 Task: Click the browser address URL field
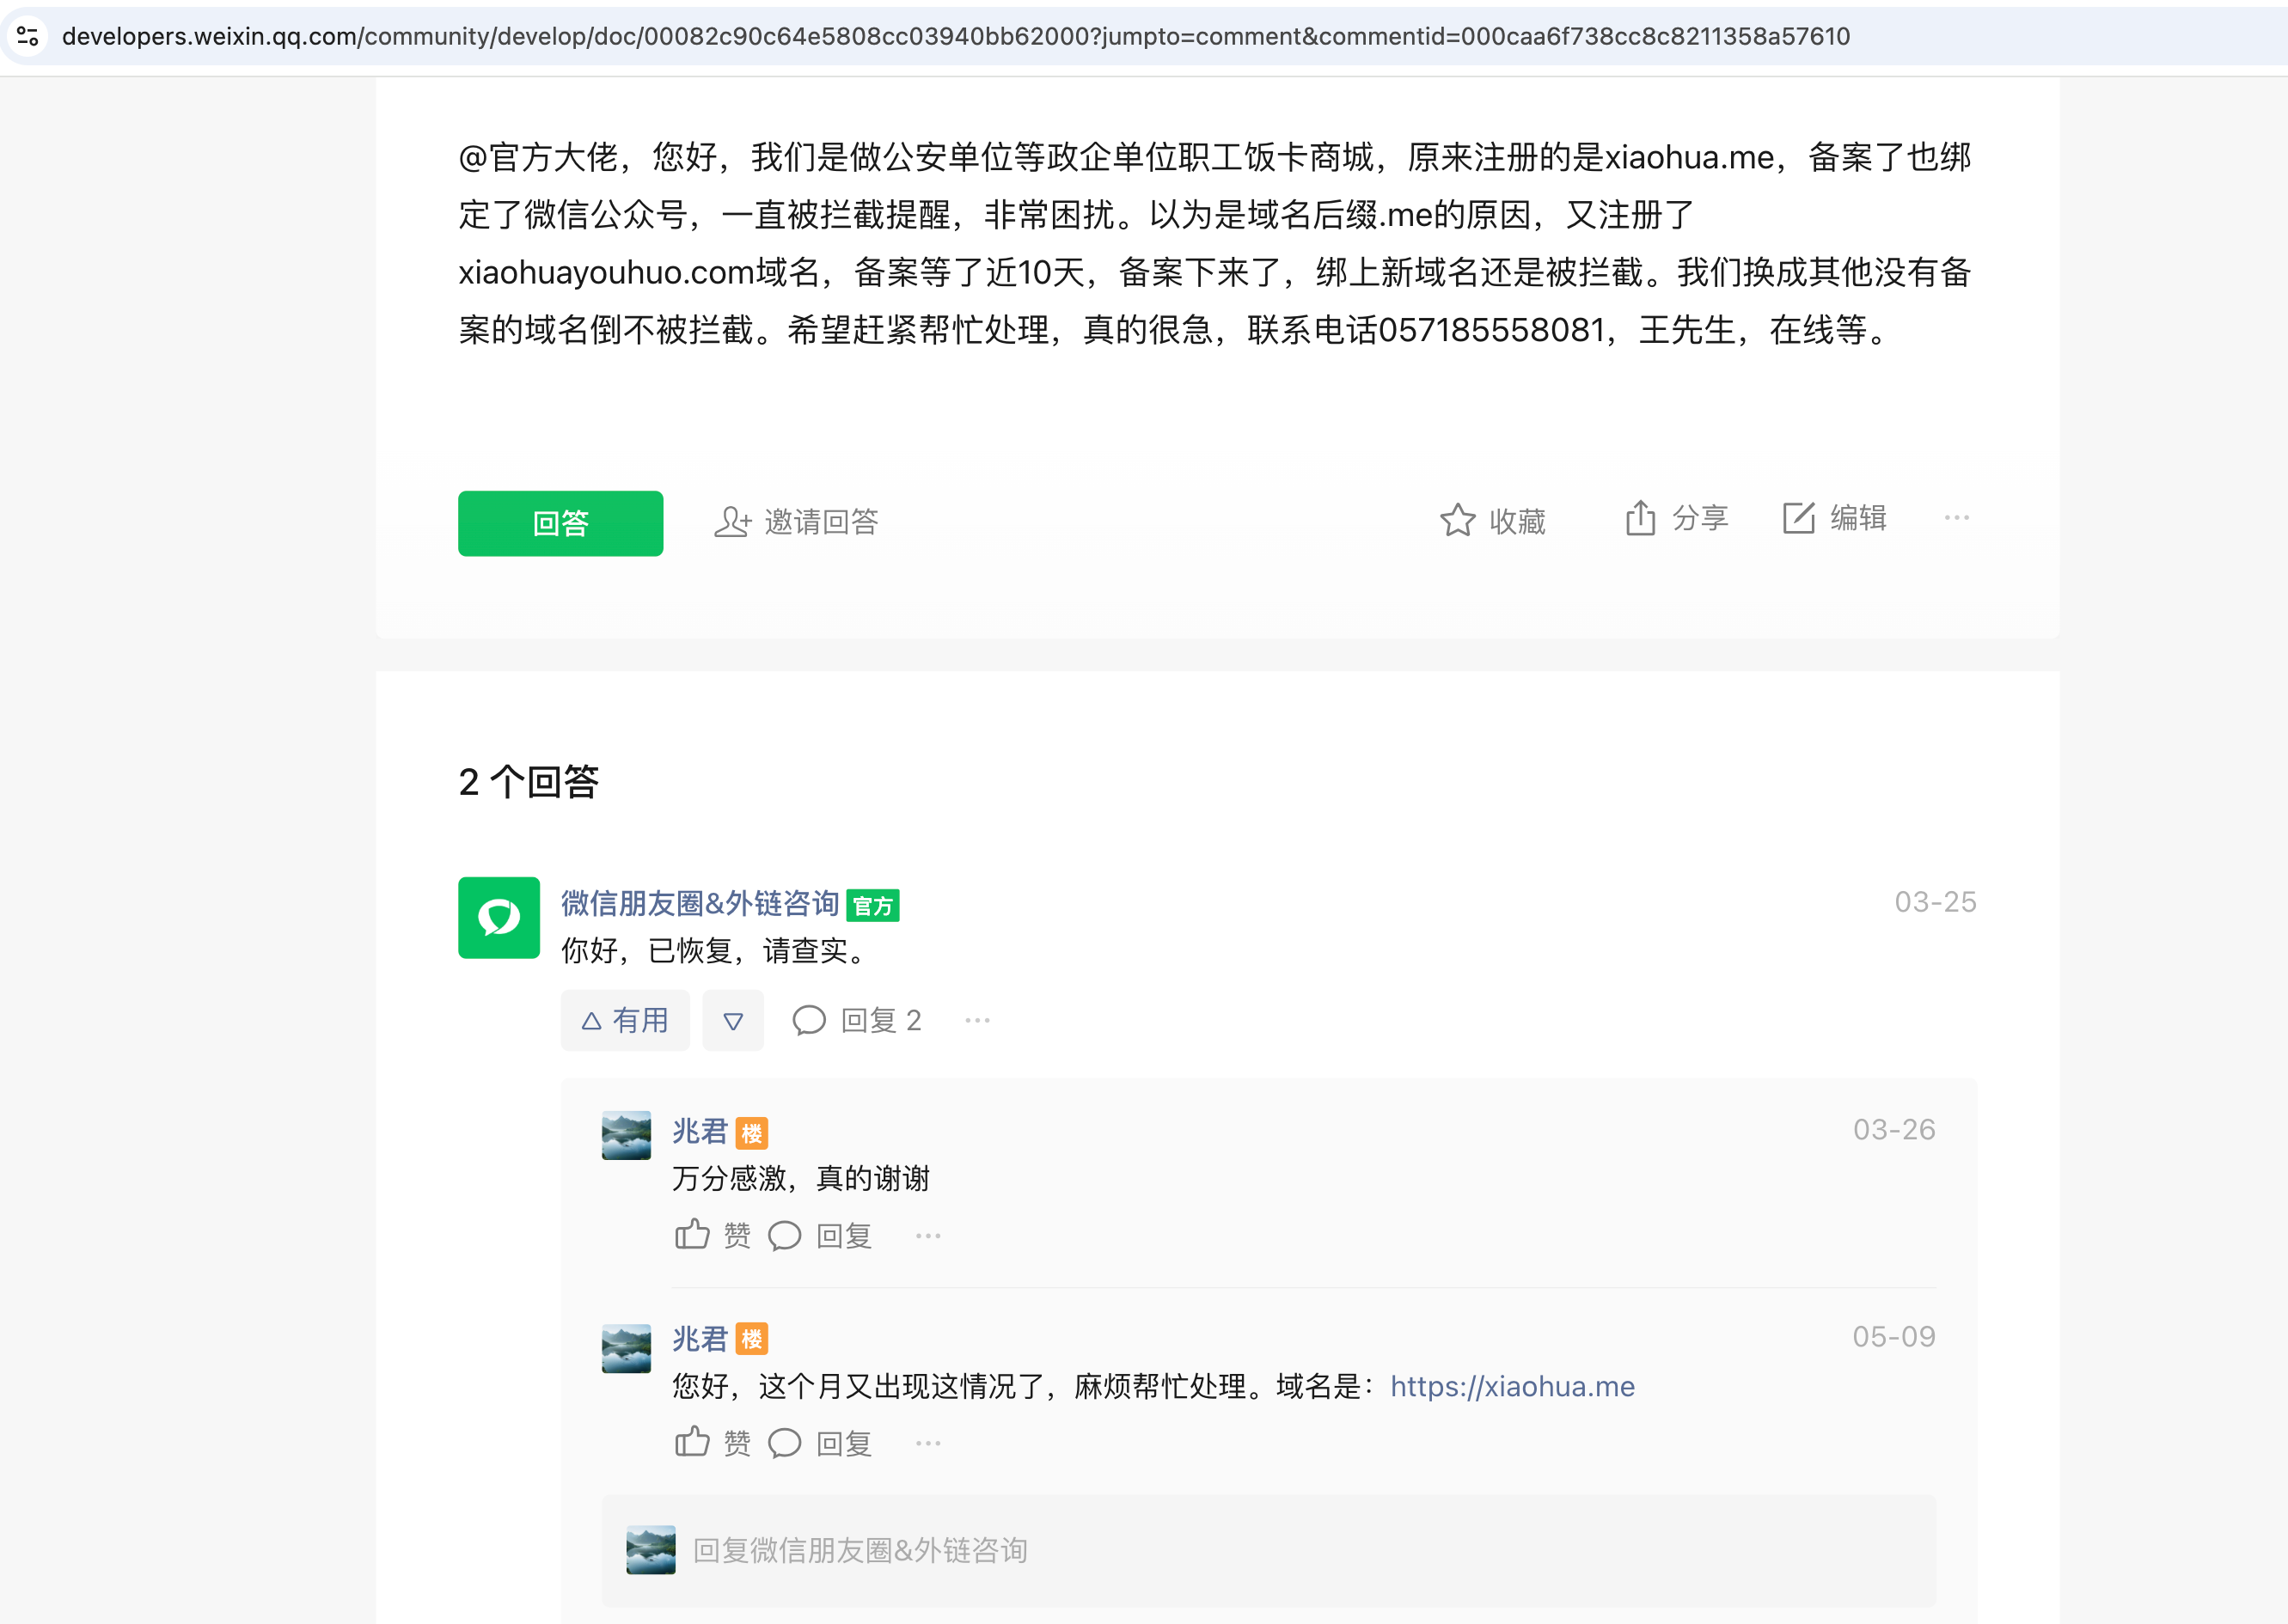955,36
